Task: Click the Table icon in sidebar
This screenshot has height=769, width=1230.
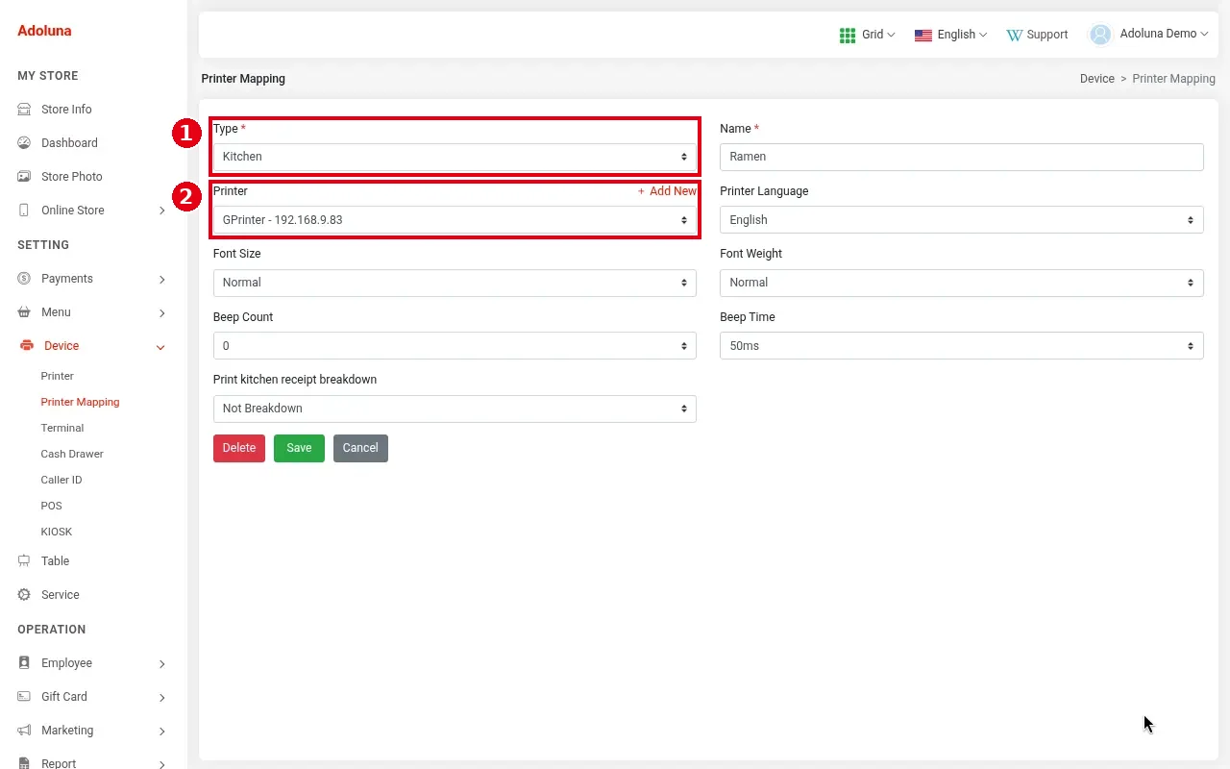Action: point(24,561)
